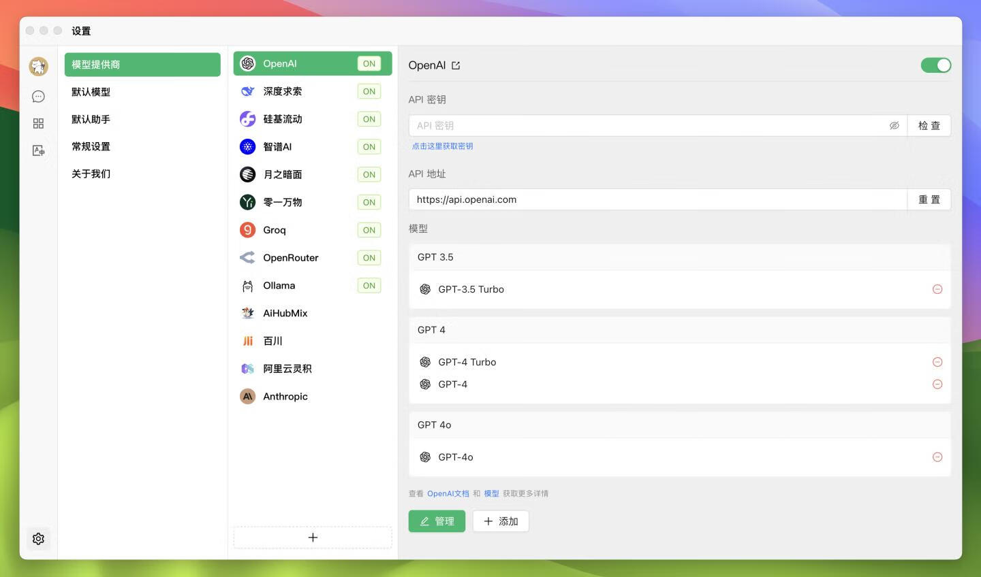This screenshot has height=577, width=981.
Task: Click the ON badge for 硅基流动
Action: click(369, 119)
